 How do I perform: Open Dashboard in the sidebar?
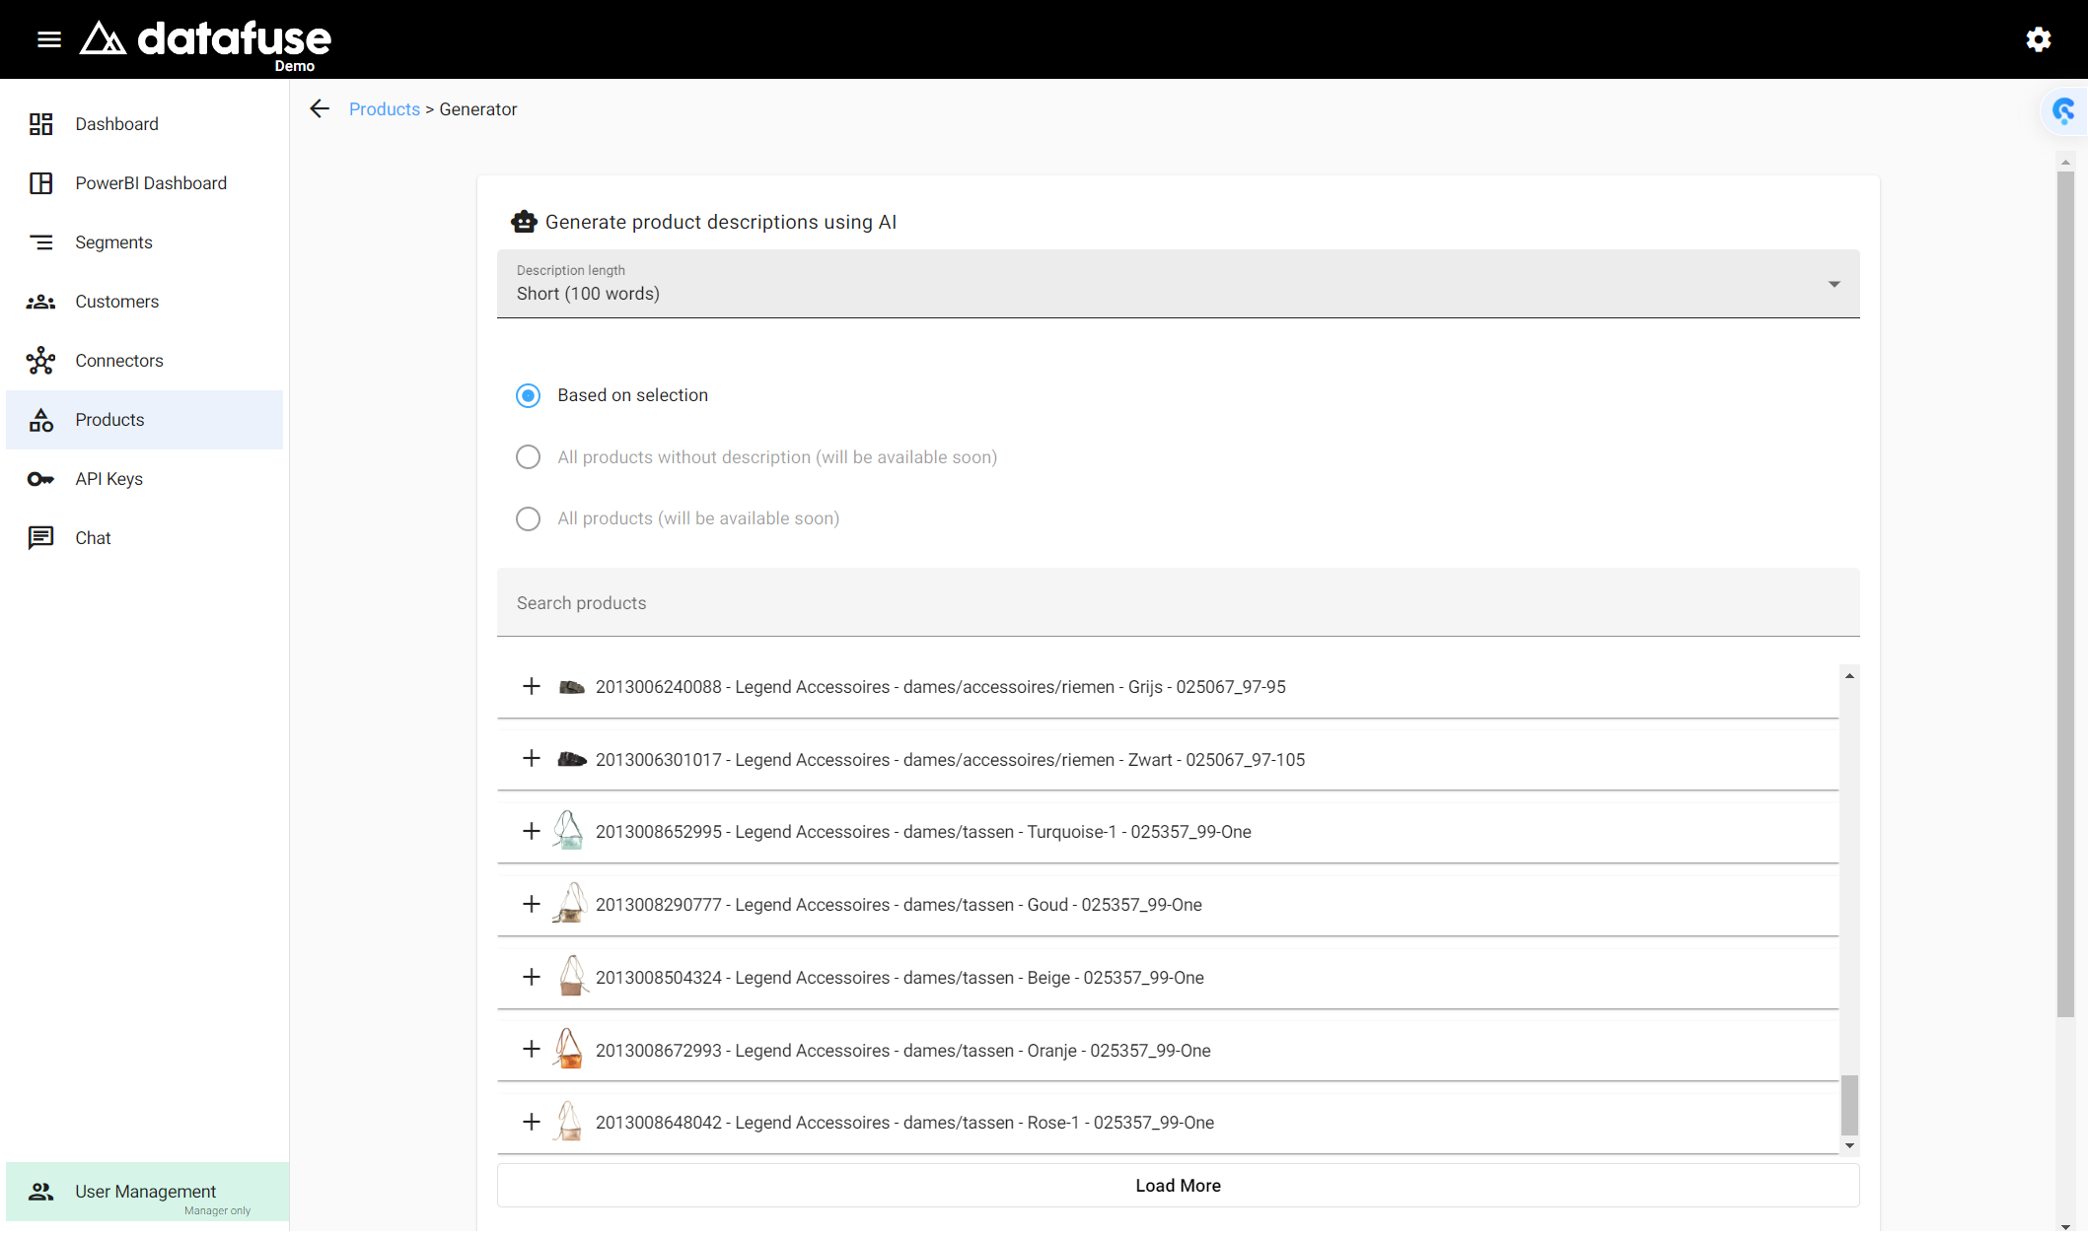pos(144,124)
